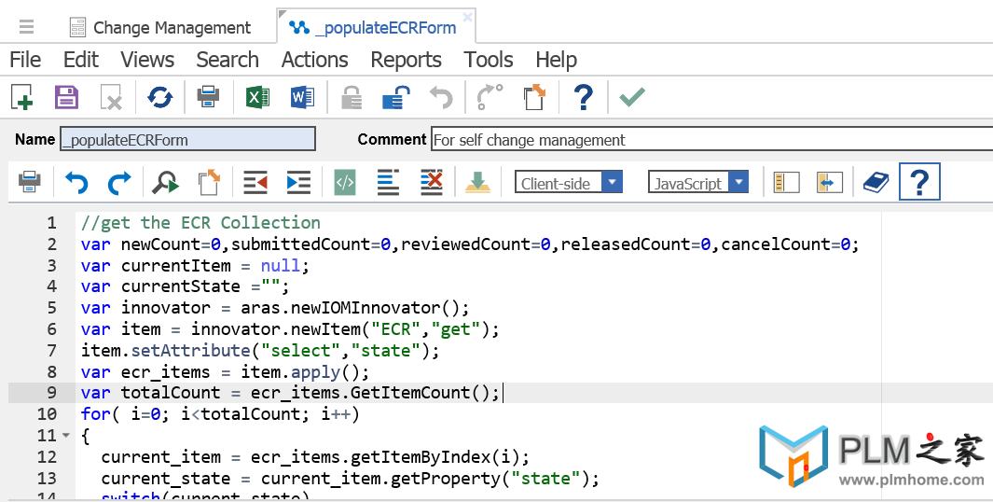Open the blue book API reference icon
The image size is (993, 502).
pyautogui.click(x=876, y=183)
